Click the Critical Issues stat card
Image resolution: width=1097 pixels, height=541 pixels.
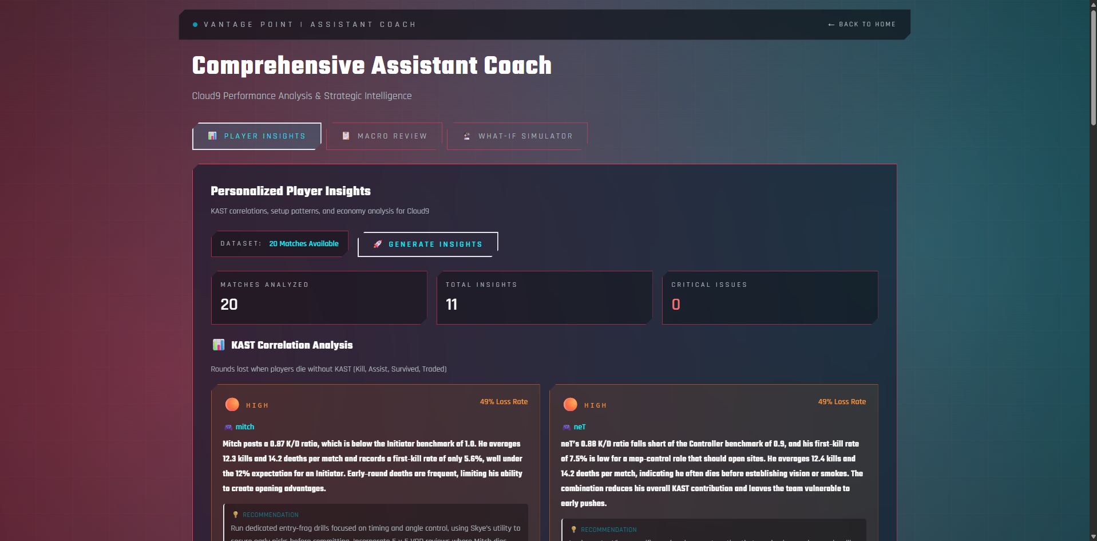click(770, 298)
